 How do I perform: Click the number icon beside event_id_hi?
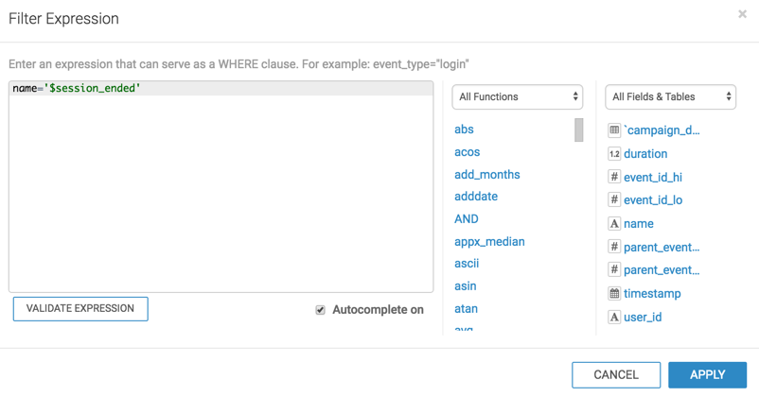(x=614, y=177)
